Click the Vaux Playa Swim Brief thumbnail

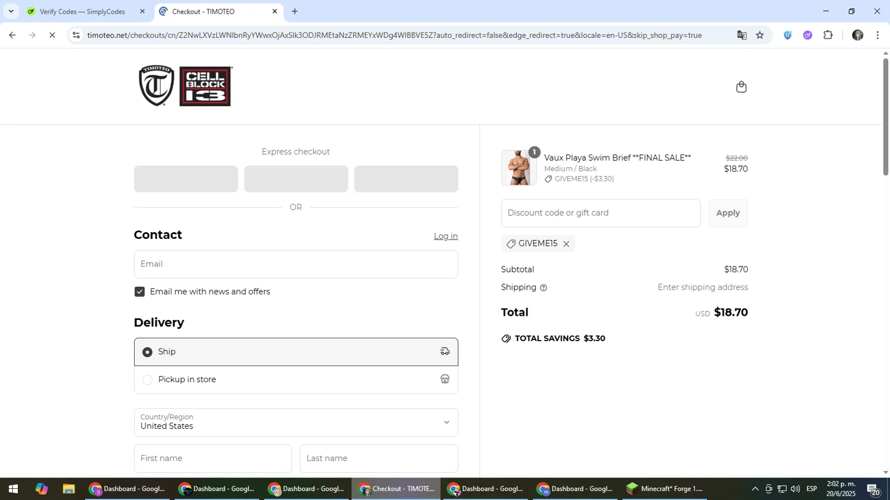point(519,168)
